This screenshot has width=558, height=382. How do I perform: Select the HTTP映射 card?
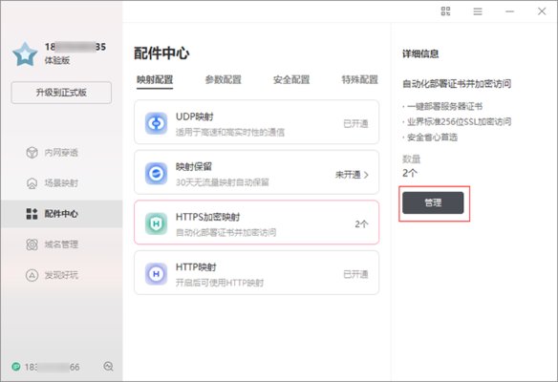pos(257,272)
